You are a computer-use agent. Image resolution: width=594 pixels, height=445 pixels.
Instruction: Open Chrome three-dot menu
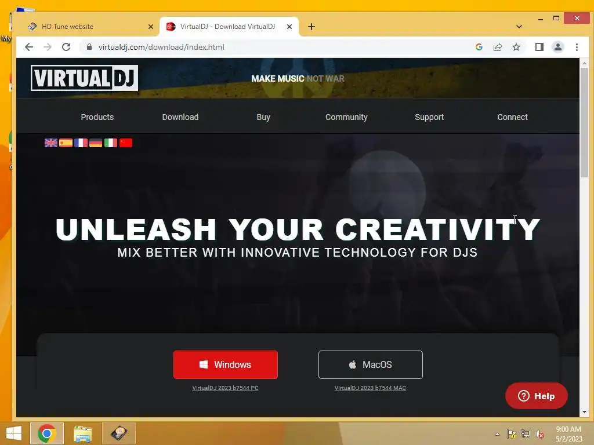[577, 47]
